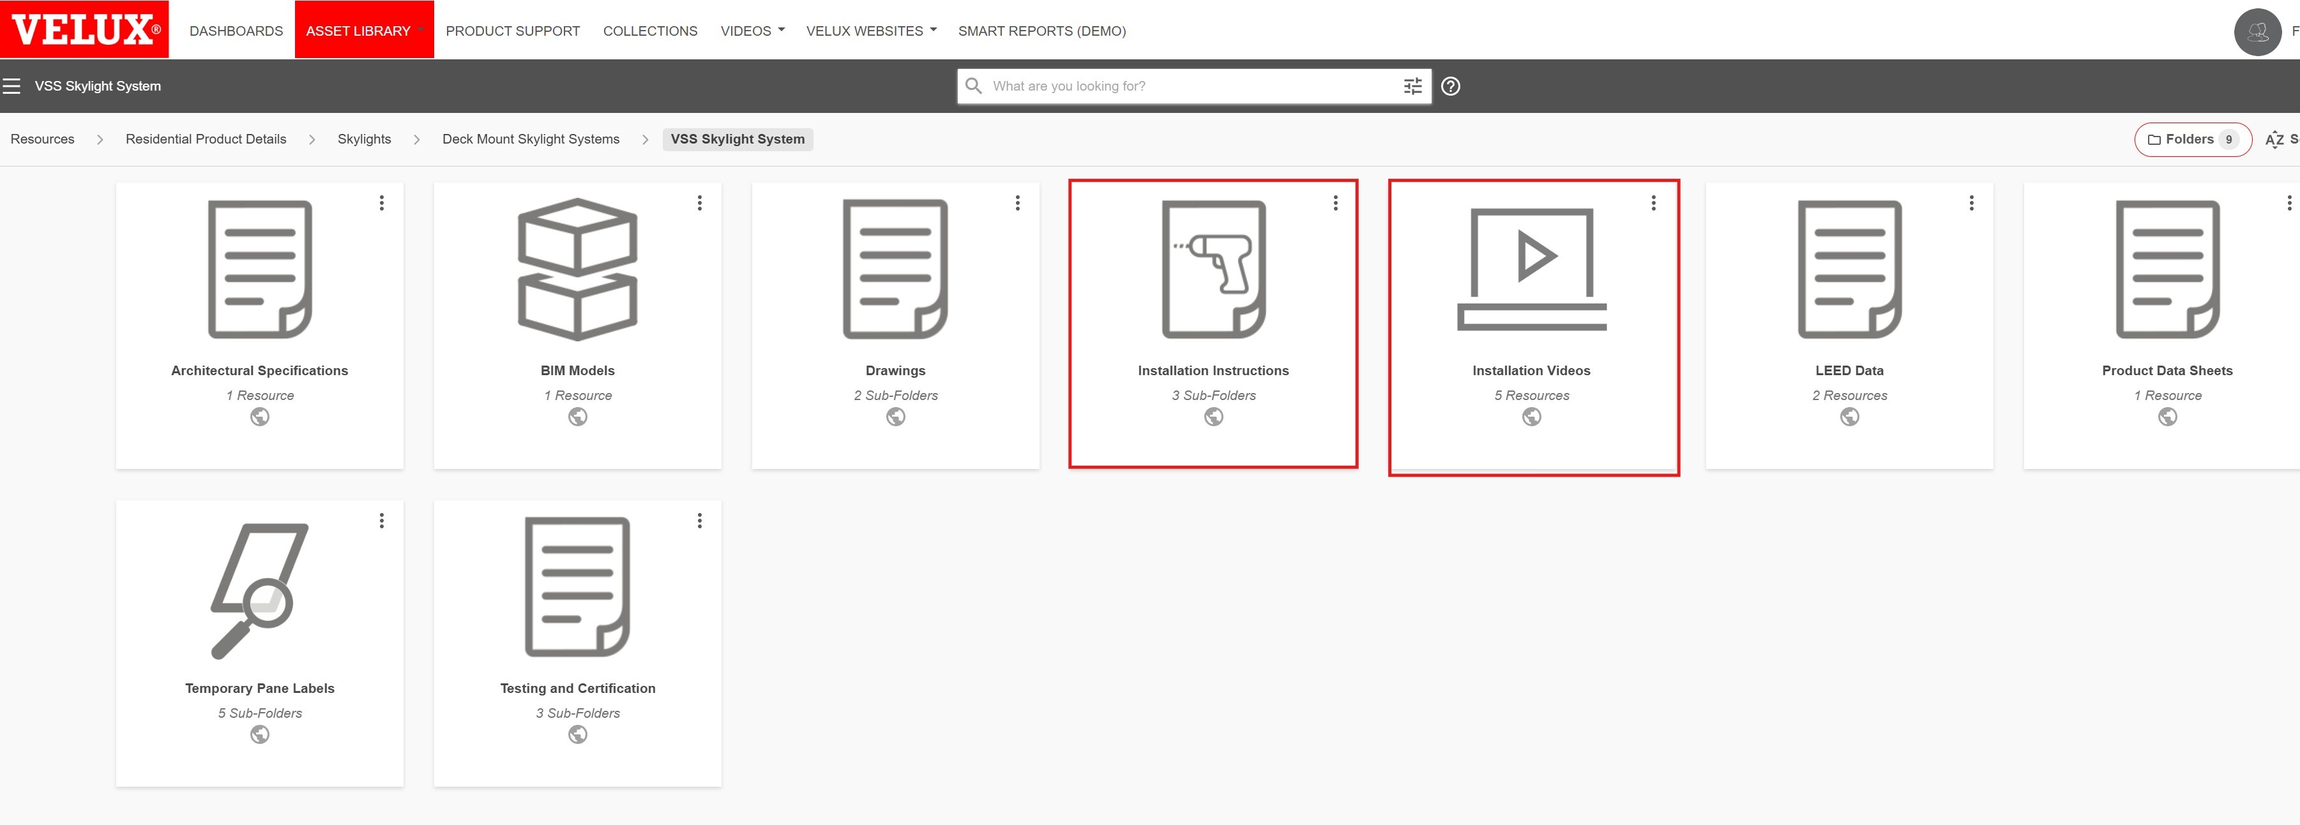
Task: Open three-dot menu on Drawings card
Action: click(x=1017, y=204)
